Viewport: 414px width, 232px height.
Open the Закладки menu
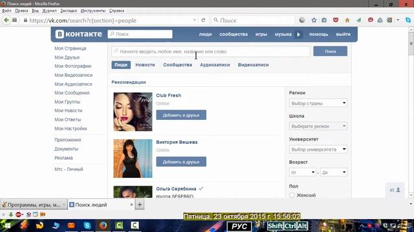tap(69, 10)
